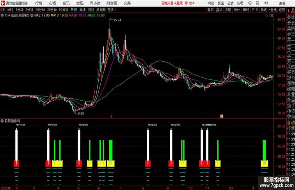Click the mobile phone icon in the top bar
Image resolution: width=295 pixels, height=190 pixels.
(257, 3)
